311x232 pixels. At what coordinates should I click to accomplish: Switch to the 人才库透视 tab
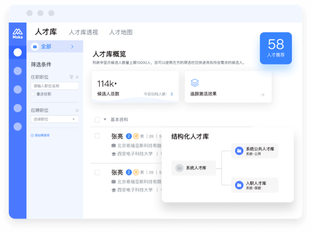coord(83,32)
